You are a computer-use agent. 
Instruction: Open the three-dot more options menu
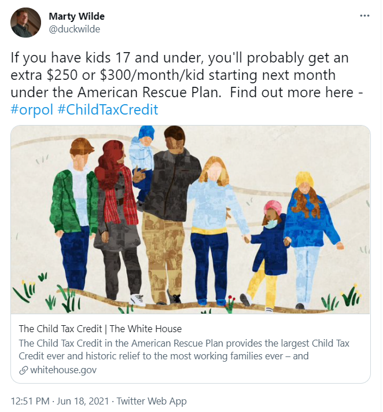[x=364, y=16]
